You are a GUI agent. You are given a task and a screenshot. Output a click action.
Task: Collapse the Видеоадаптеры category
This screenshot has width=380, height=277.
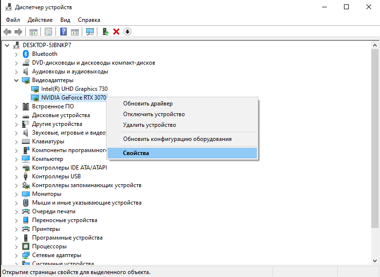(17, 80)
